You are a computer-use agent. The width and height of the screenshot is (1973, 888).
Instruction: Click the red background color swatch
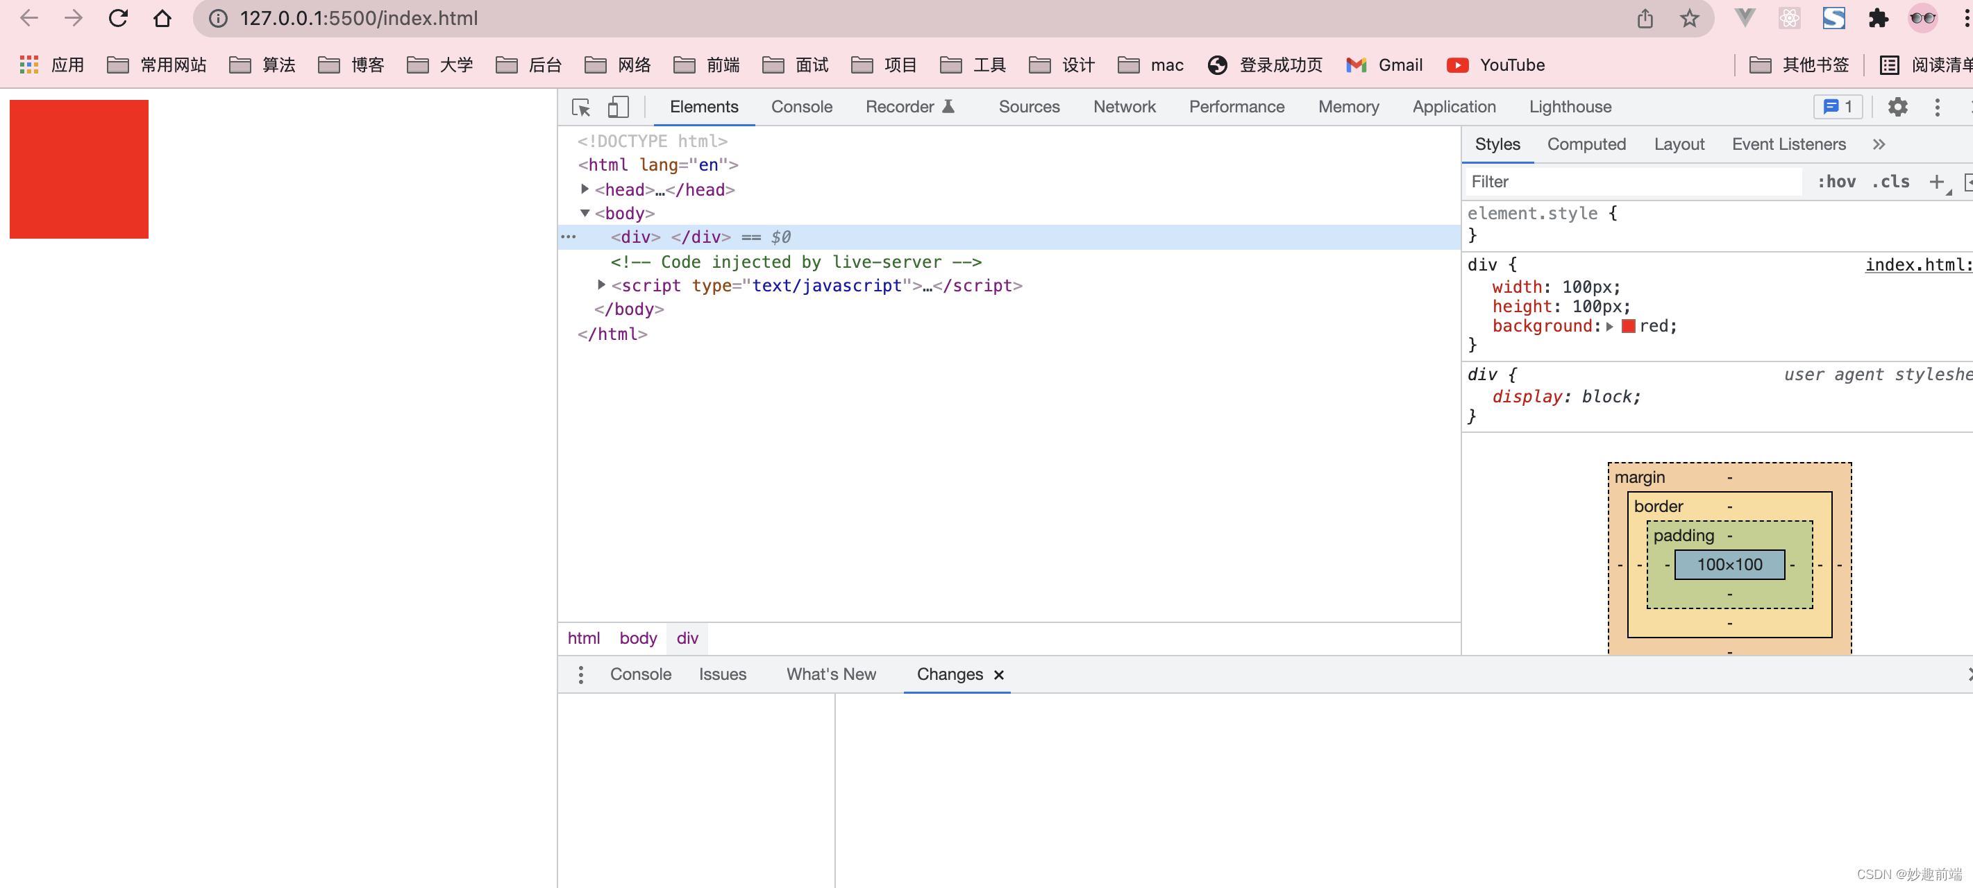pos(1629,326)
